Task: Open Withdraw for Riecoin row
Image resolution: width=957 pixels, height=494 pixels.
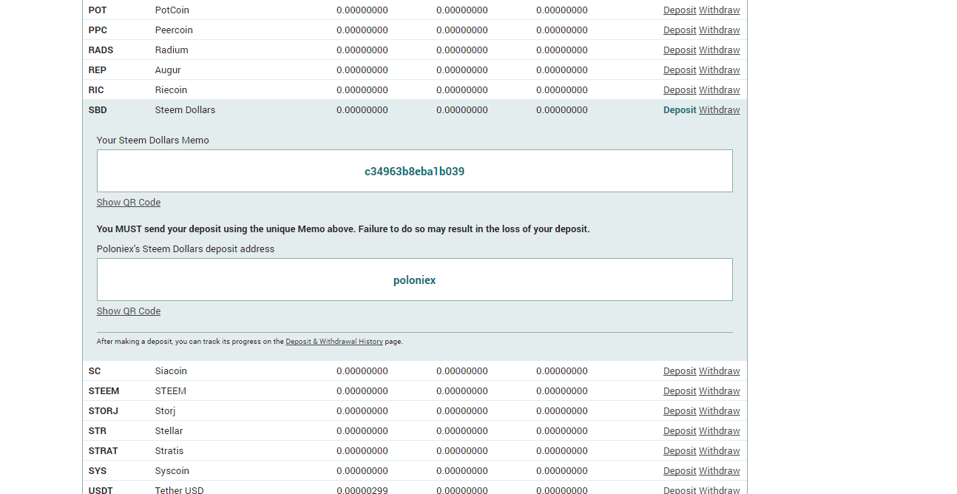Action: [720, 90]
